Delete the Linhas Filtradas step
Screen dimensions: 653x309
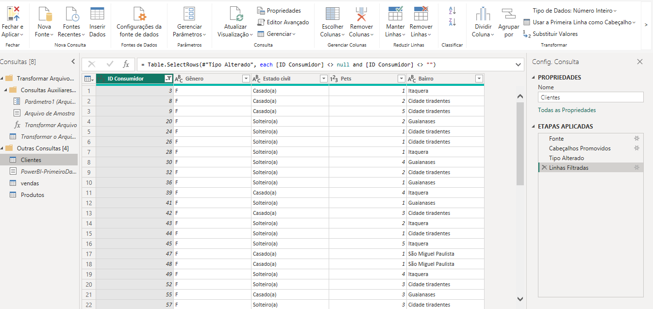coord(544,167)
